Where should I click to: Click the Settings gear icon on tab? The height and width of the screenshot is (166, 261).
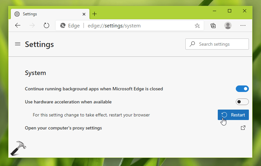coord(17,14)
